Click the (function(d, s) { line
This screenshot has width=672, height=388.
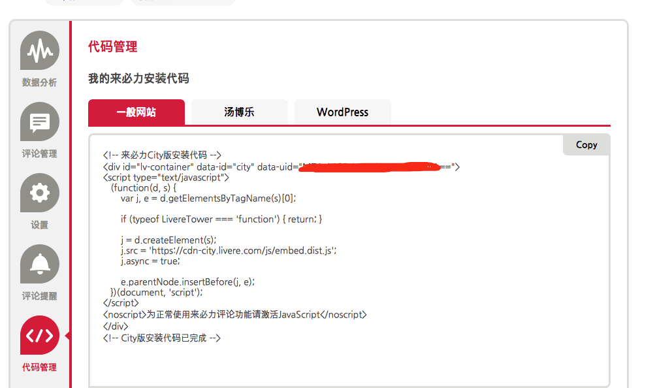(144, 187)
